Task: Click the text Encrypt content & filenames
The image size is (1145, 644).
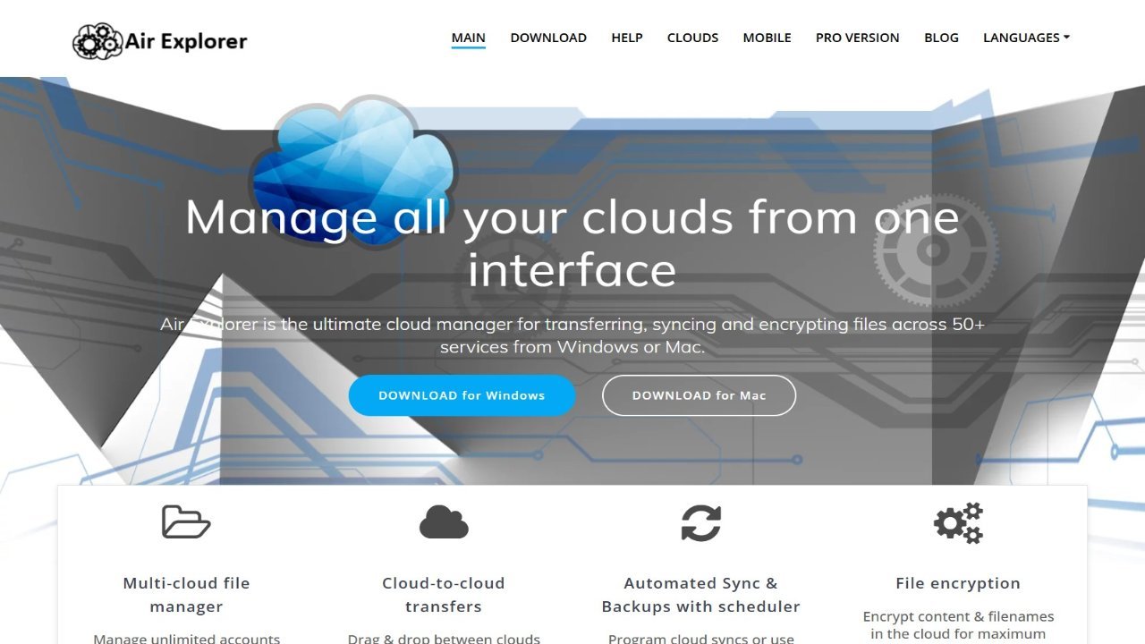Action: pos(958,616)
